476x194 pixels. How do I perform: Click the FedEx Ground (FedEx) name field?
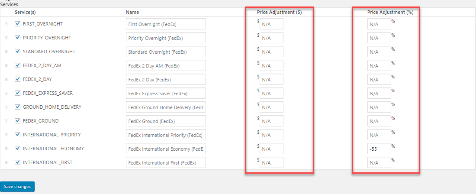pos(166,121)
